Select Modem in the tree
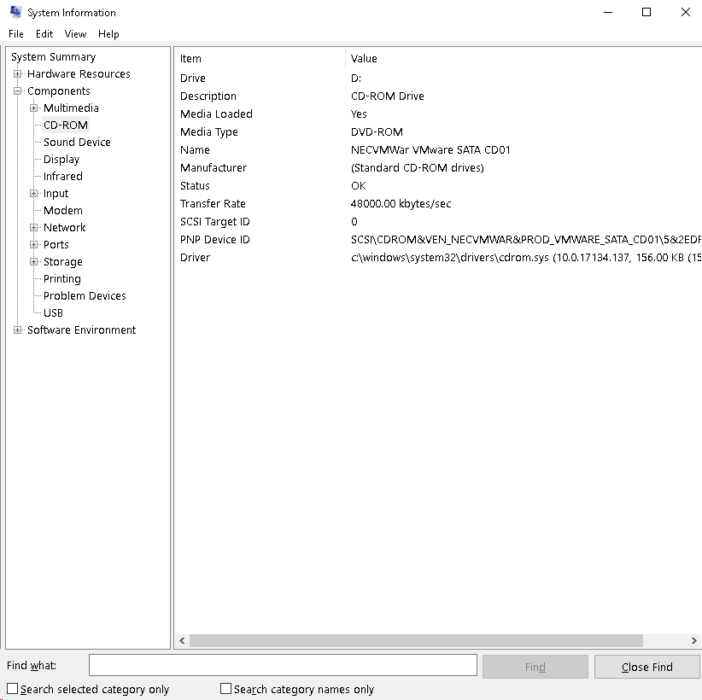Image resolution: width=702 pixels, height=700 pixels. click(62, 210)
